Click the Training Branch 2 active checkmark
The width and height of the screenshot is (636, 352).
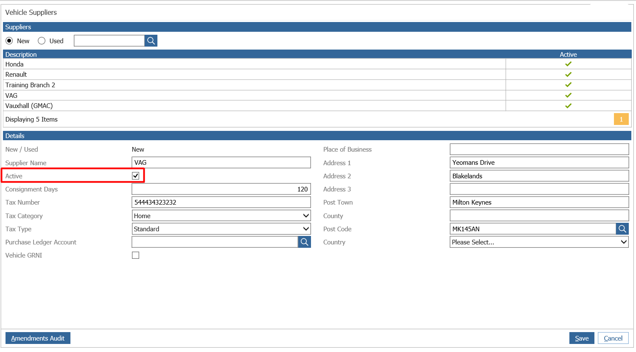click(568, 85)
